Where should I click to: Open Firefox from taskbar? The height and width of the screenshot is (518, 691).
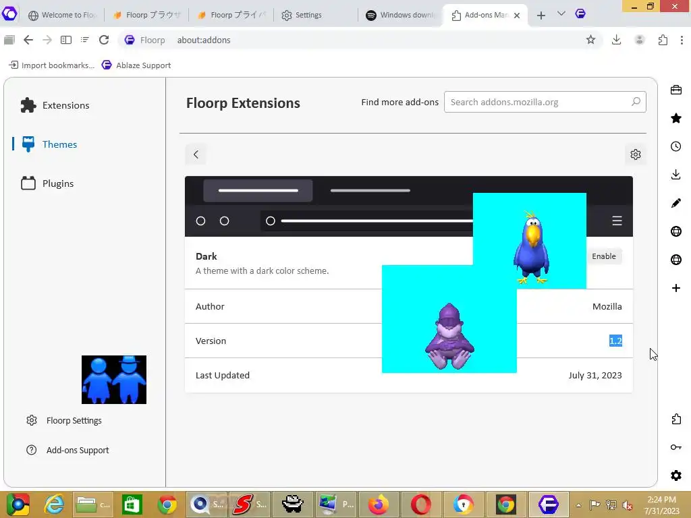coord(379,505)
